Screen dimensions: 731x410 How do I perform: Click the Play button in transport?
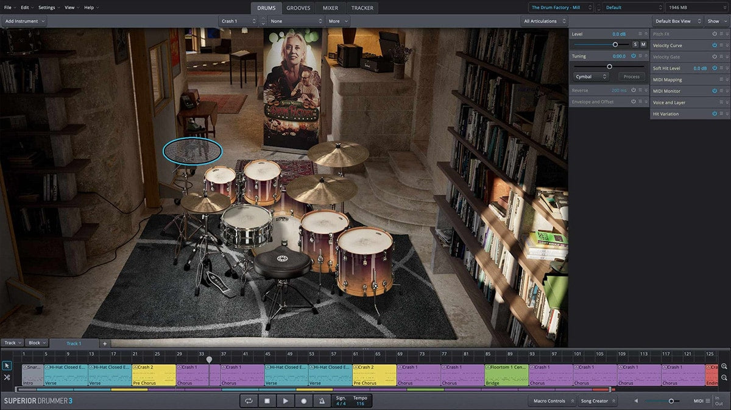click(285, 401)
